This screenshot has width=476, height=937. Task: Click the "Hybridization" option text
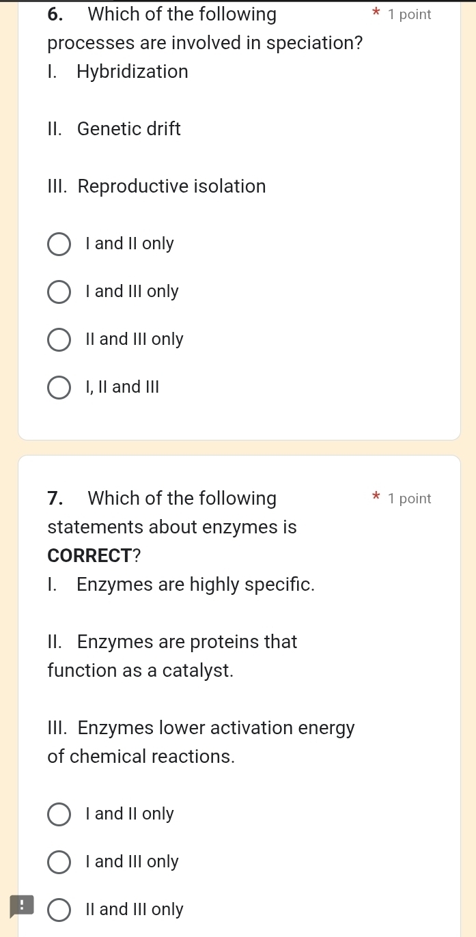pyautogui.click(x=132, y=72)
